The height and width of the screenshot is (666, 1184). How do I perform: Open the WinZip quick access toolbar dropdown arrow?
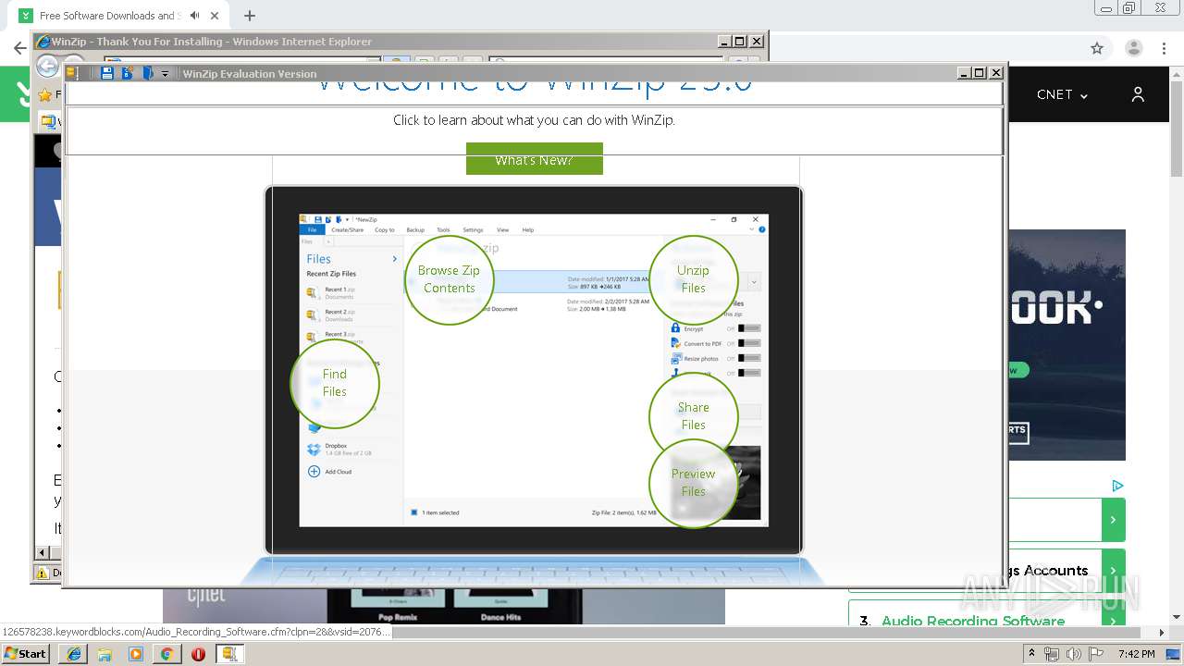165,74
